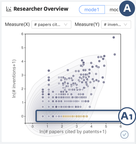The width and height of the screenshot is (136, 144).
Task: Select the data point just below y=5 on the far right
Action: pos(115,55)
